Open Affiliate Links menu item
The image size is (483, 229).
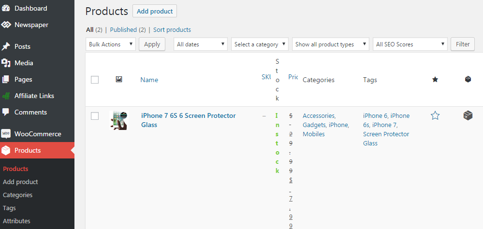coord(34,96)
